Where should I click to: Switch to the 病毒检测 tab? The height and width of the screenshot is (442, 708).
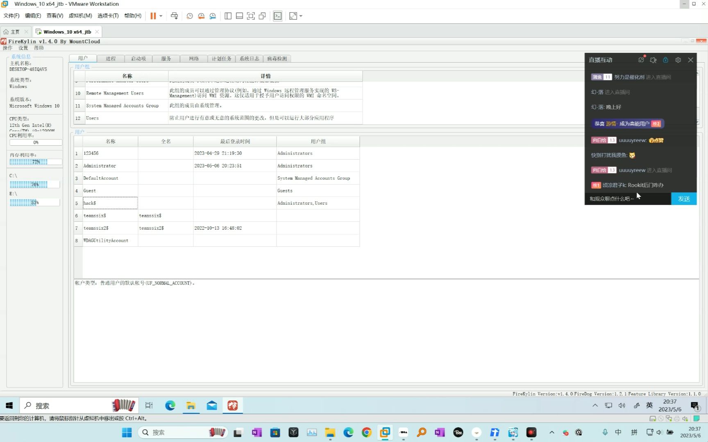277,59
